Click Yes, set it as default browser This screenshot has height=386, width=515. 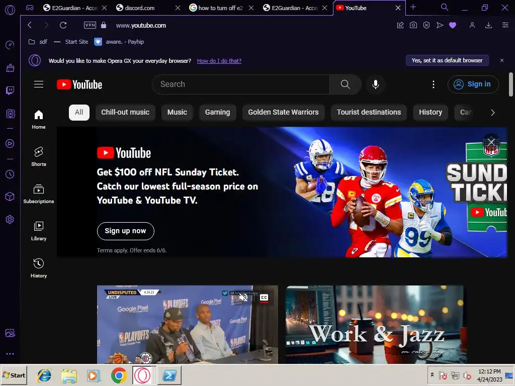click(x=447, y=60)
